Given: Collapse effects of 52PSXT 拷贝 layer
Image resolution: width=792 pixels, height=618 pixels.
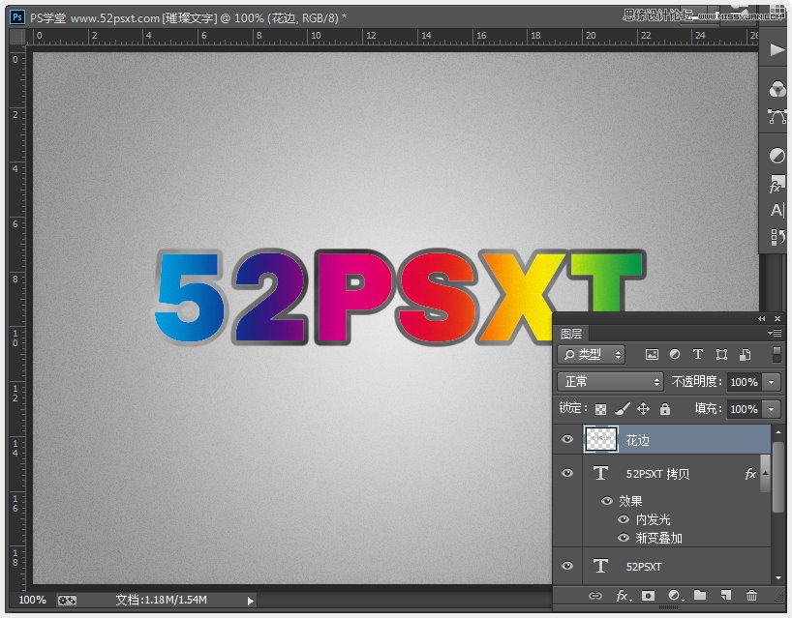Looking at the screenshot, I should pyautogui.click(x=765, y=473).
